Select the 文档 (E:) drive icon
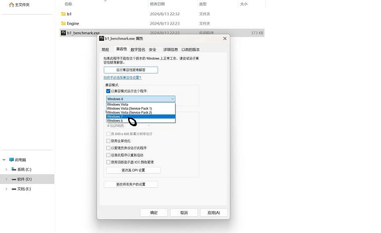Image resolution: width=381 pixels, height=233 pixels. 14,189
